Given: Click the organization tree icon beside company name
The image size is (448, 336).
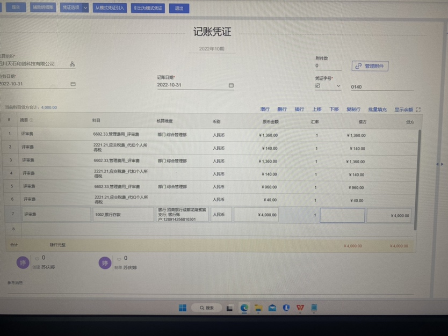Looking at the screenshot, I should pos(72,64).
